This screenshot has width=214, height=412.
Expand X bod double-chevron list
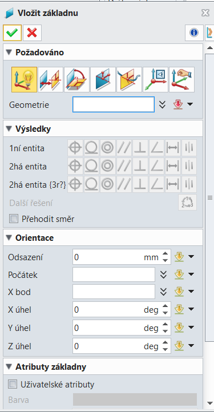point(164,292)
